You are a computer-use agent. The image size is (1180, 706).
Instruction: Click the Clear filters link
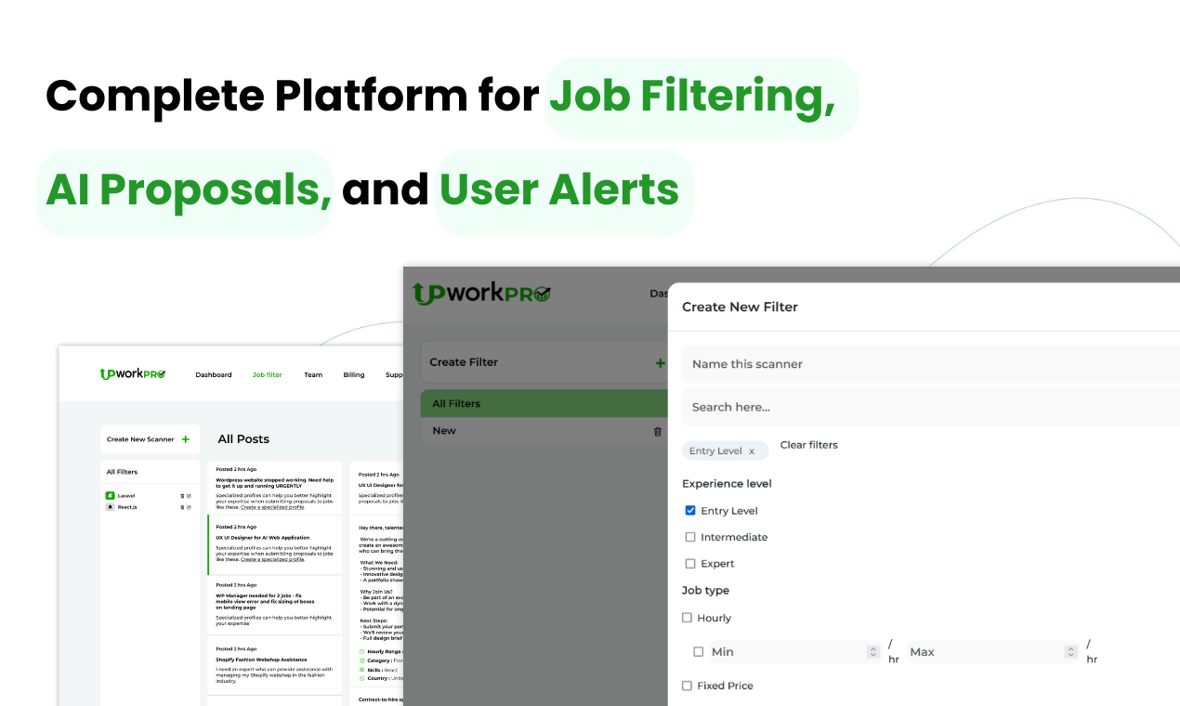click(x=808, y=445)
